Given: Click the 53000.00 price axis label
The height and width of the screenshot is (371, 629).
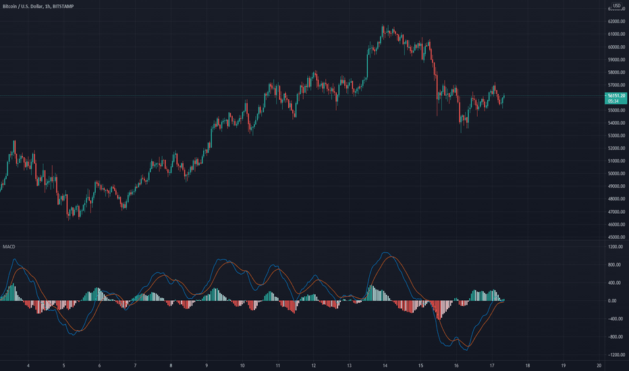Looking at the screenshot, I should pyautogui.click(x=617, y=136).
